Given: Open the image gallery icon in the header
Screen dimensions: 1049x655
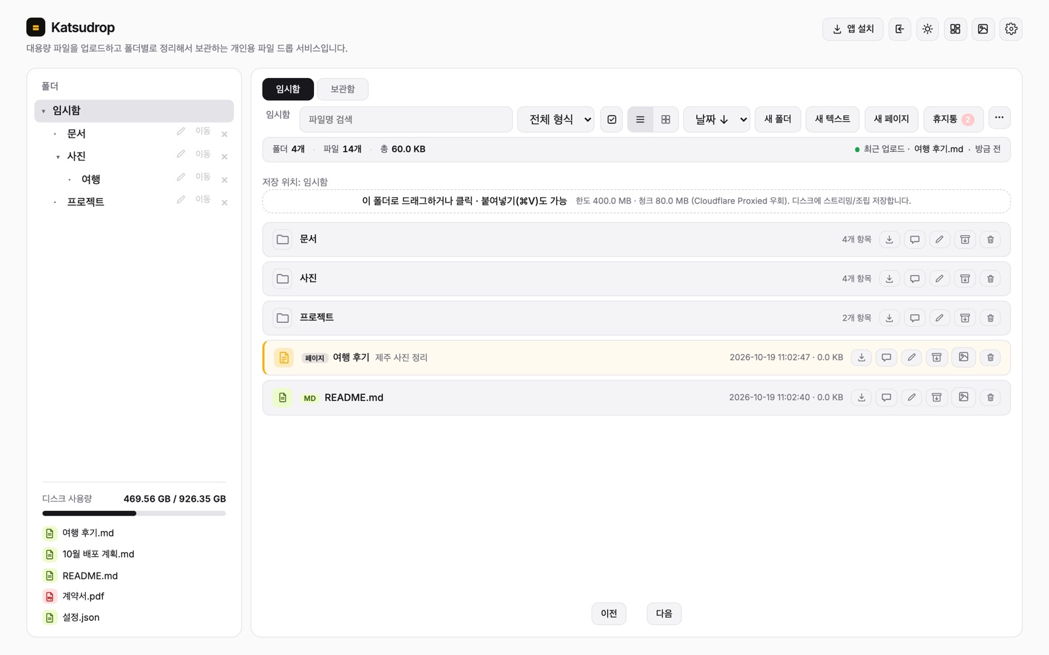Looking at the screenshot, I should pos(983,29).
